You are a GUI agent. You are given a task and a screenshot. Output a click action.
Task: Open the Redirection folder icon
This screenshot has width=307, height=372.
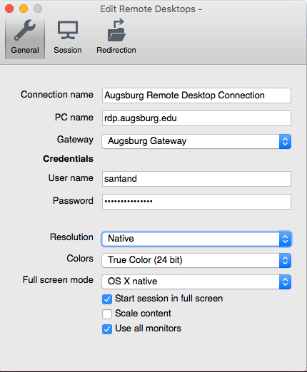(x=116, y=30)
